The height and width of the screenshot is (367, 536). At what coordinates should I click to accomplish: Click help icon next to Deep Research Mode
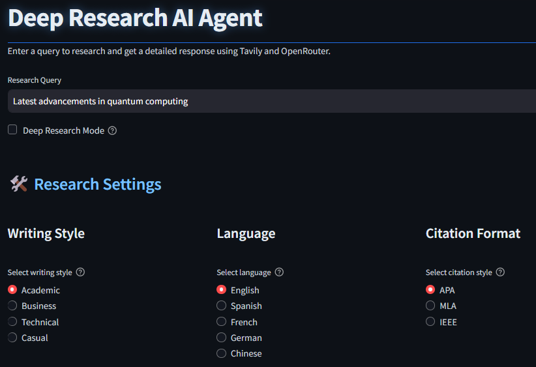[x=112, y=130]
